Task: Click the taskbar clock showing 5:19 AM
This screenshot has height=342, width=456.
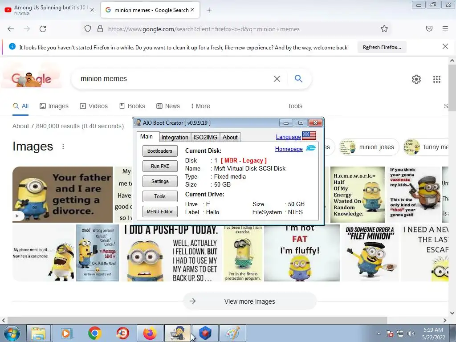Action: [x=433, y=334]
